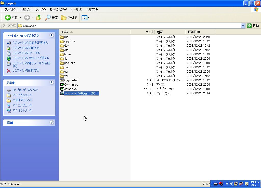The image size is (261, 188).
Task: Click the greyed-out forward arrow
Action: point(27,18)
